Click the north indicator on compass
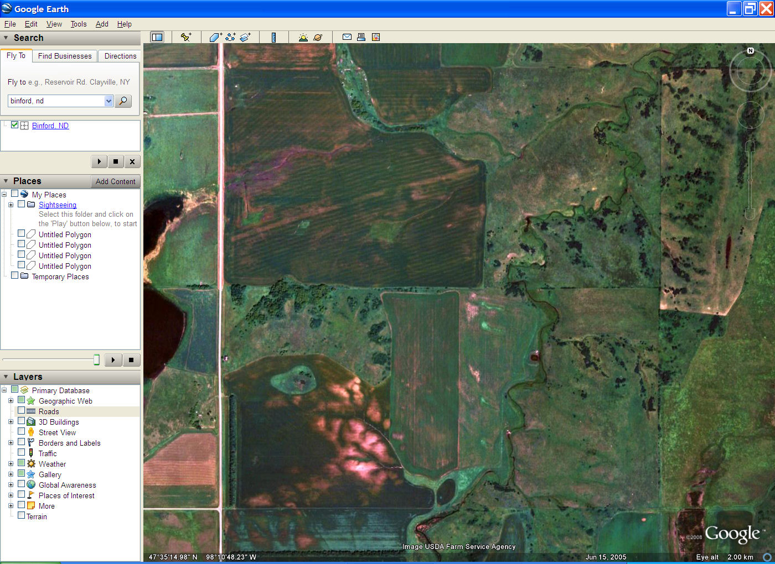 click(x=751, y=51)
